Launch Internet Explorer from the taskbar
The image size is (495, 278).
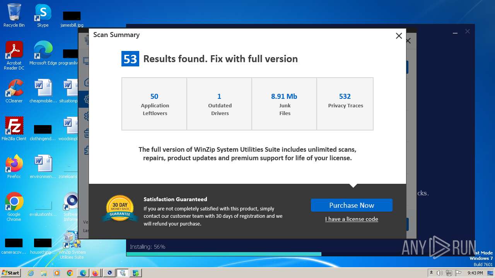pyautogui.click(x=31, y=273)
